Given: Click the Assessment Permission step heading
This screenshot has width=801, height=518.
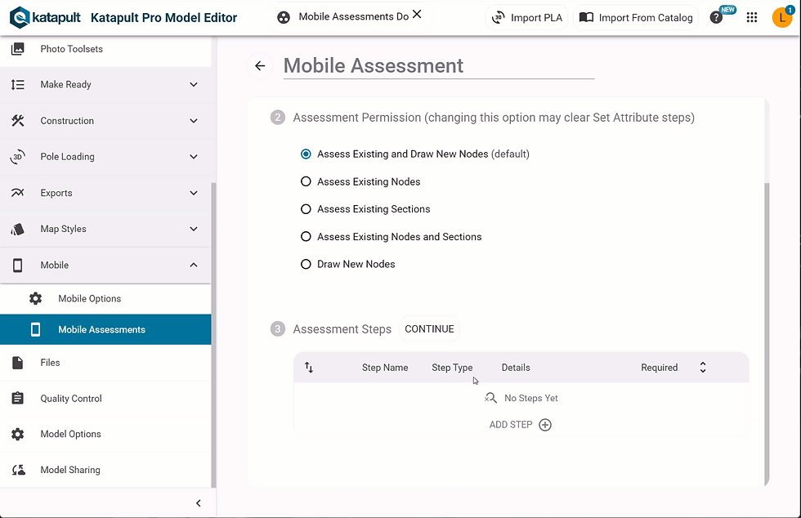Looking at the screenshot, I should pyautogui.click(x=494, y=118).
